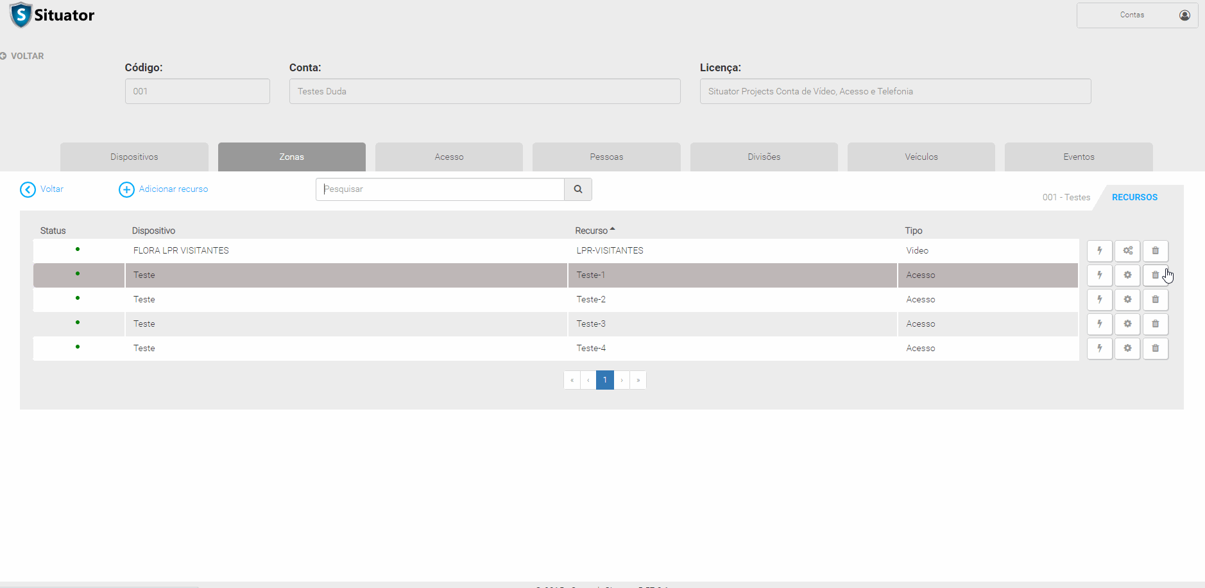Image resolution: width=1205 pixels, height=588 pixels.
Task: Go to last page in pagination
Action: [x=638, y=380]
